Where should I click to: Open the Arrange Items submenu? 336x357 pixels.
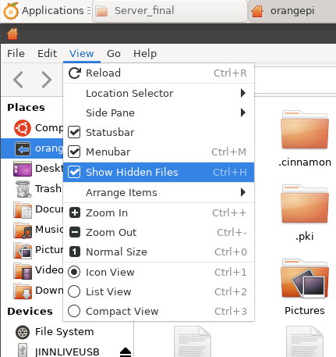tap(158, 193)
